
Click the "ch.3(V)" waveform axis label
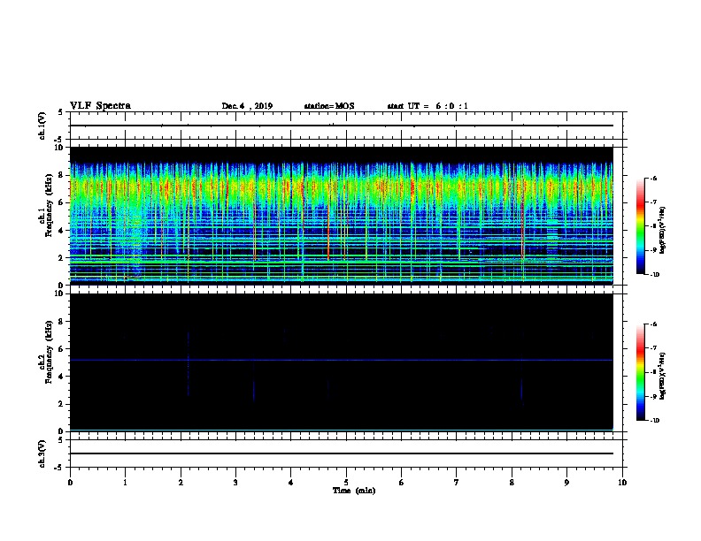[42, 453]
